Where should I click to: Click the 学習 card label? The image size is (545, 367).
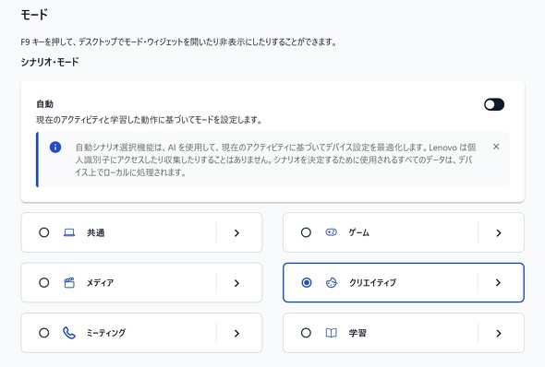coord(357,333)
